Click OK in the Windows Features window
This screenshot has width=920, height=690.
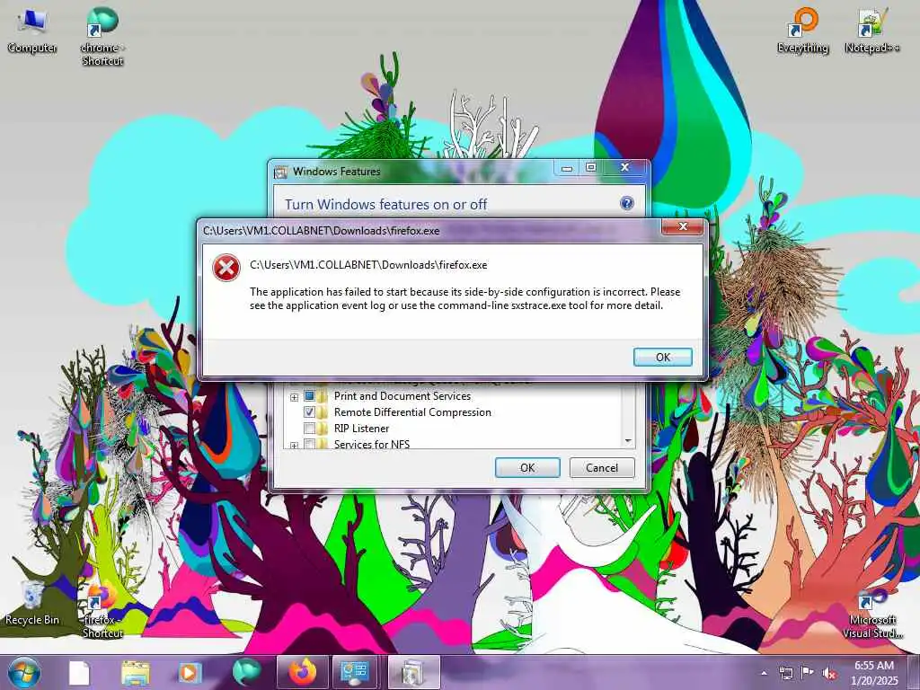click(x=527, y=467)
